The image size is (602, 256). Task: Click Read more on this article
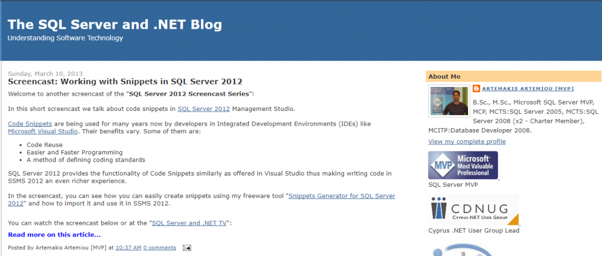[54, 234]
